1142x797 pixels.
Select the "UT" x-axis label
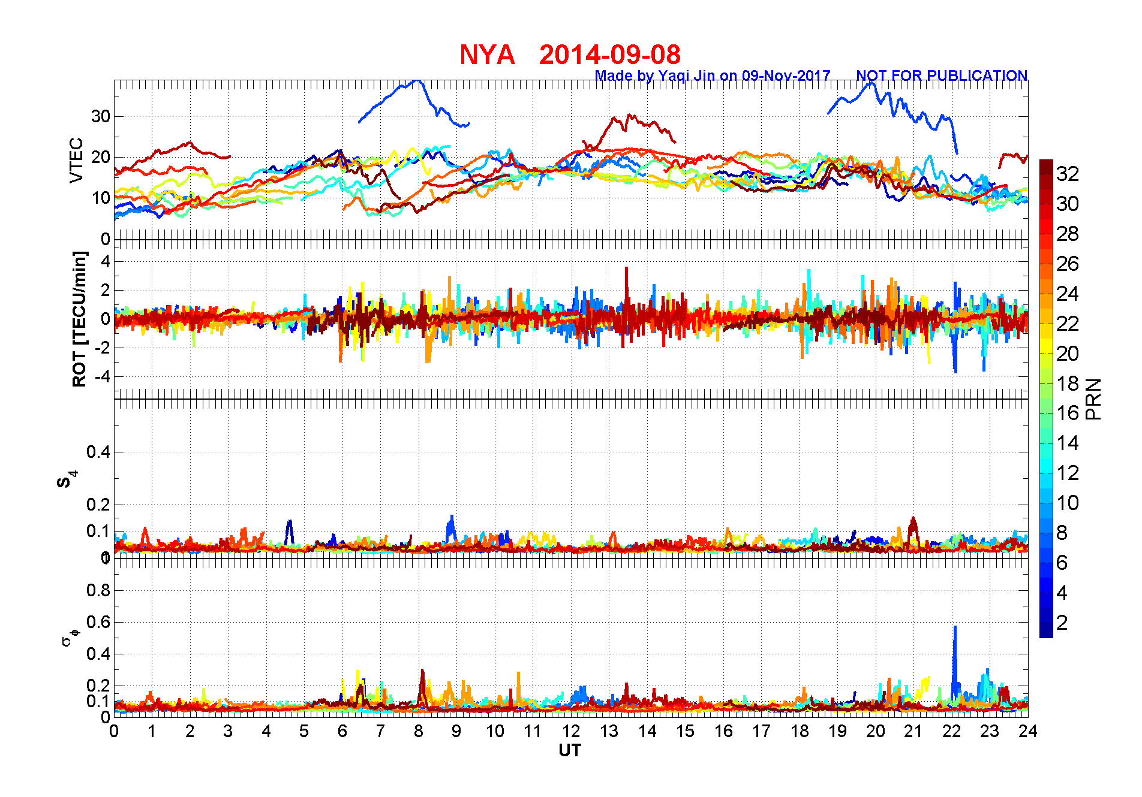point(570,750)
